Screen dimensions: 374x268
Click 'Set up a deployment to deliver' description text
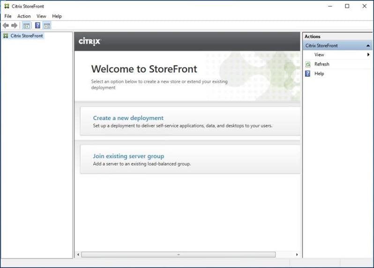point(182,126)
